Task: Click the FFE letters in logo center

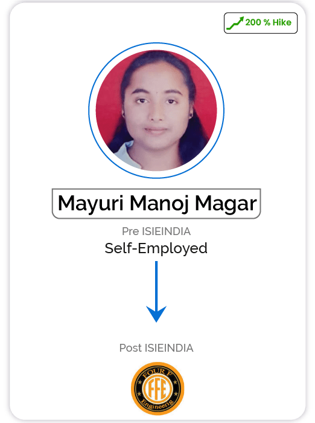Action: (x=157, y=389)
